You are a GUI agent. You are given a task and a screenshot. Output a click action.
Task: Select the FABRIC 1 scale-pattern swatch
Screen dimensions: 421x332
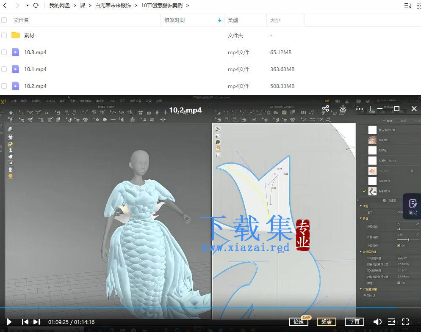372,140
